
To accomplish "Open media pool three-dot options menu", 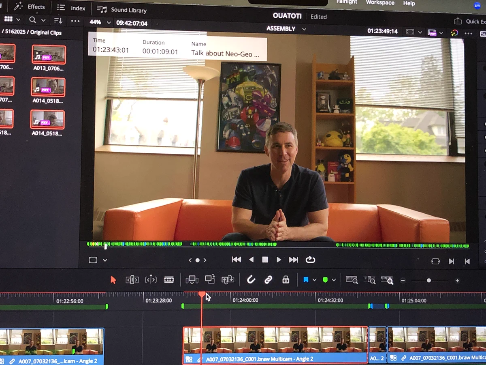I will pos(75,21).
